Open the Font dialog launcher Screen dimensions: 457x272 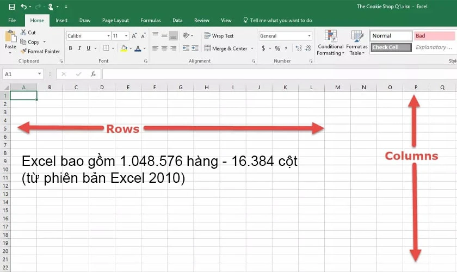pos(145,61)
